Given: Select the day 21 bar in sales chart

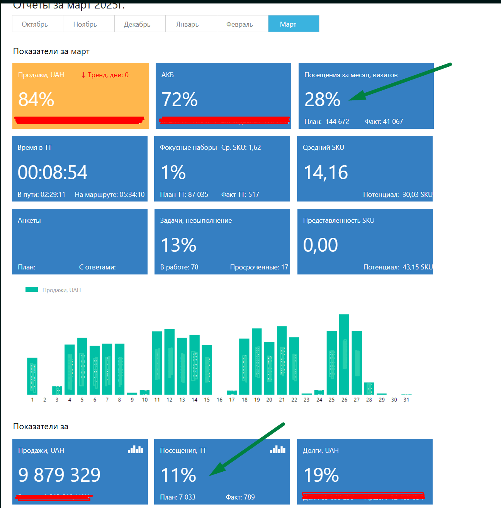Looking at the screenshot, I should (282, 360).
